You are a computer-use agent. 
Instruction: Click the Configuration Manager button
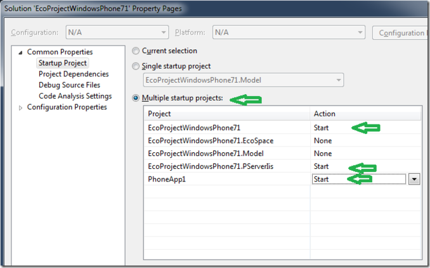pos(401,33)
